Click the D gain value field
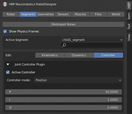The height and width of the screenshot is (114, 132). click(x=63, y=108)
